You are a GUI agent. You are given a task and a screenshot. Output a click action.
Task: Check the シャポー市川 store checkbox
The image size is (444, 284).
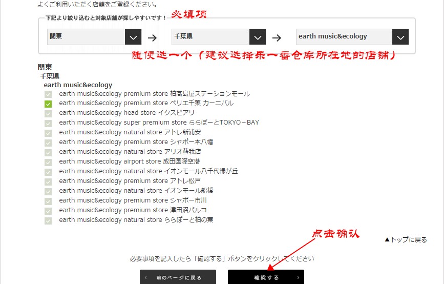click(48, 201)
